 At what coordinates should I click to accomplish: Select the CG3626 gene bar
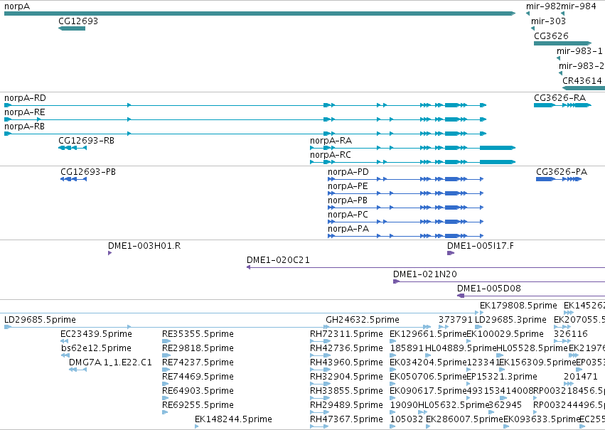pyautogui.click(x=562, y=43)
